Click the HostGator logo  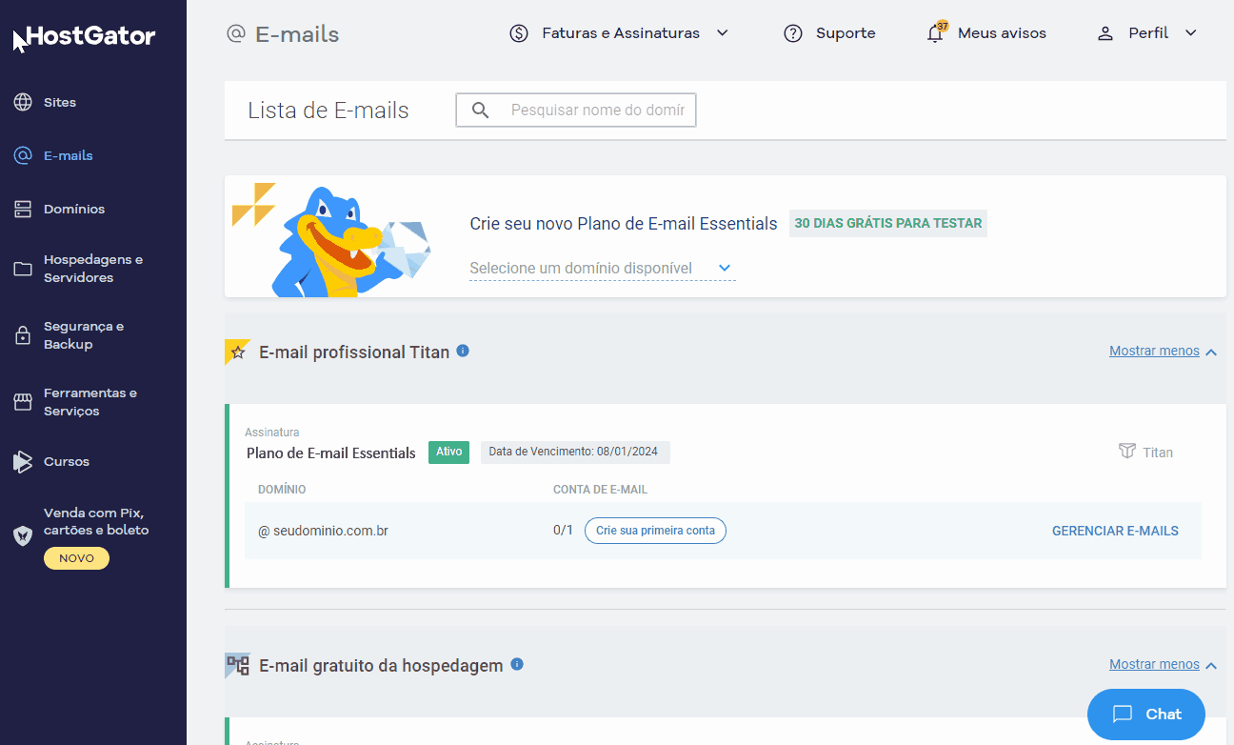[x=92, y=37]
